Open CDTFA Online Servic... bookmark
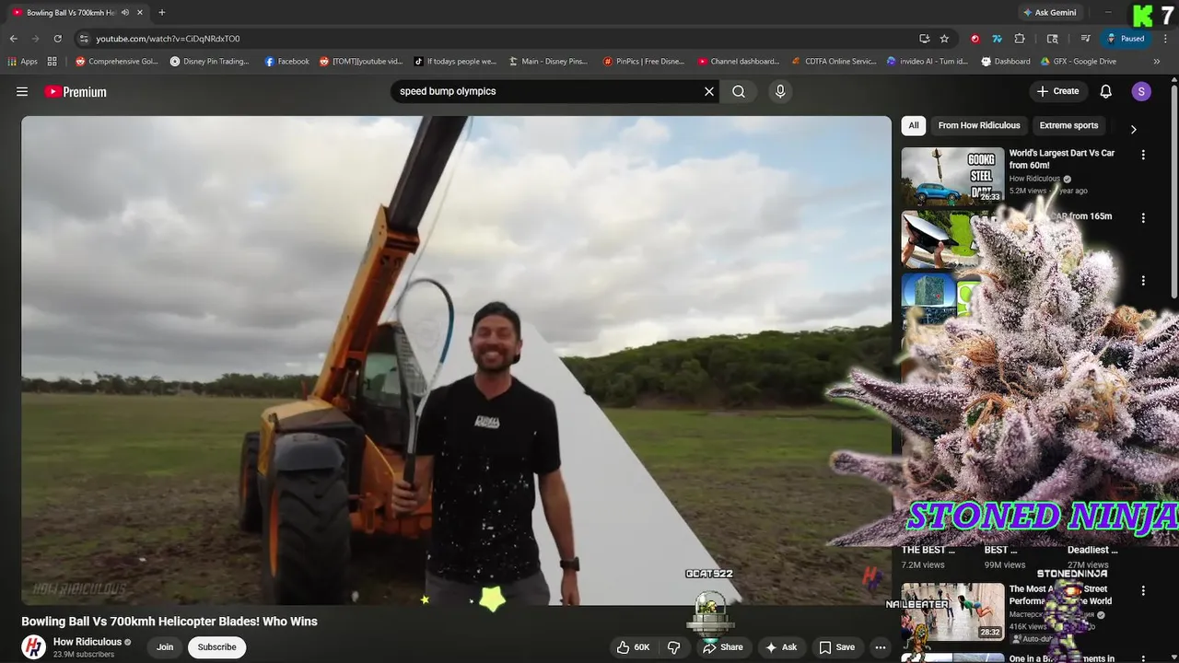1179x663 pixels. 835,62
